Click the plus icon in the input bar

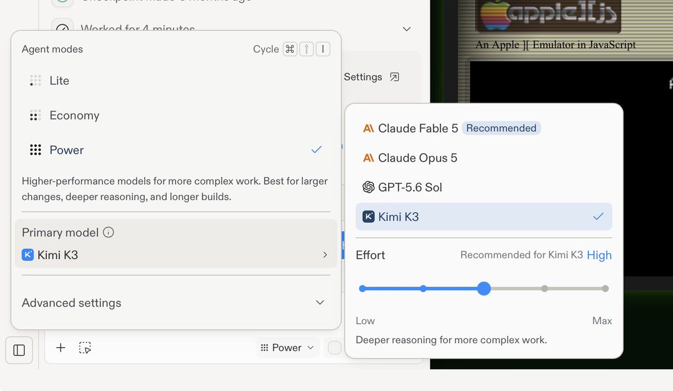(61, 348)
